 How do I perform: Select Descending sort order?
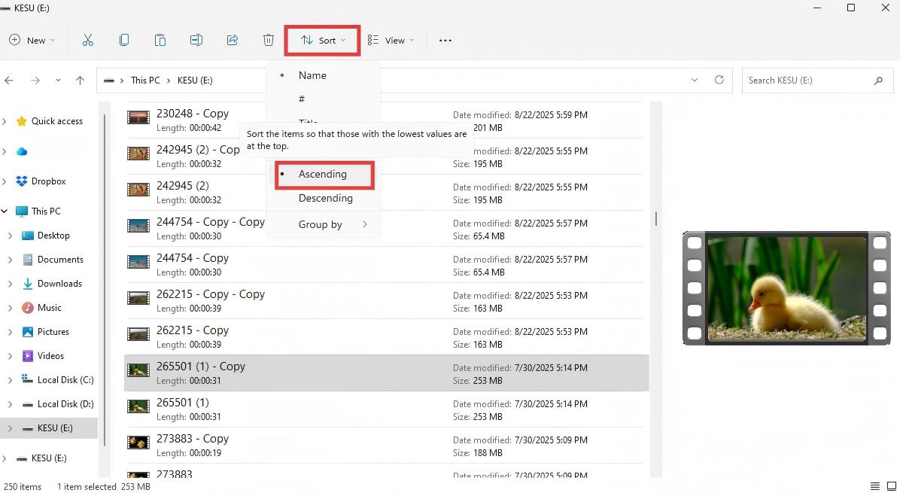[325, 198]
